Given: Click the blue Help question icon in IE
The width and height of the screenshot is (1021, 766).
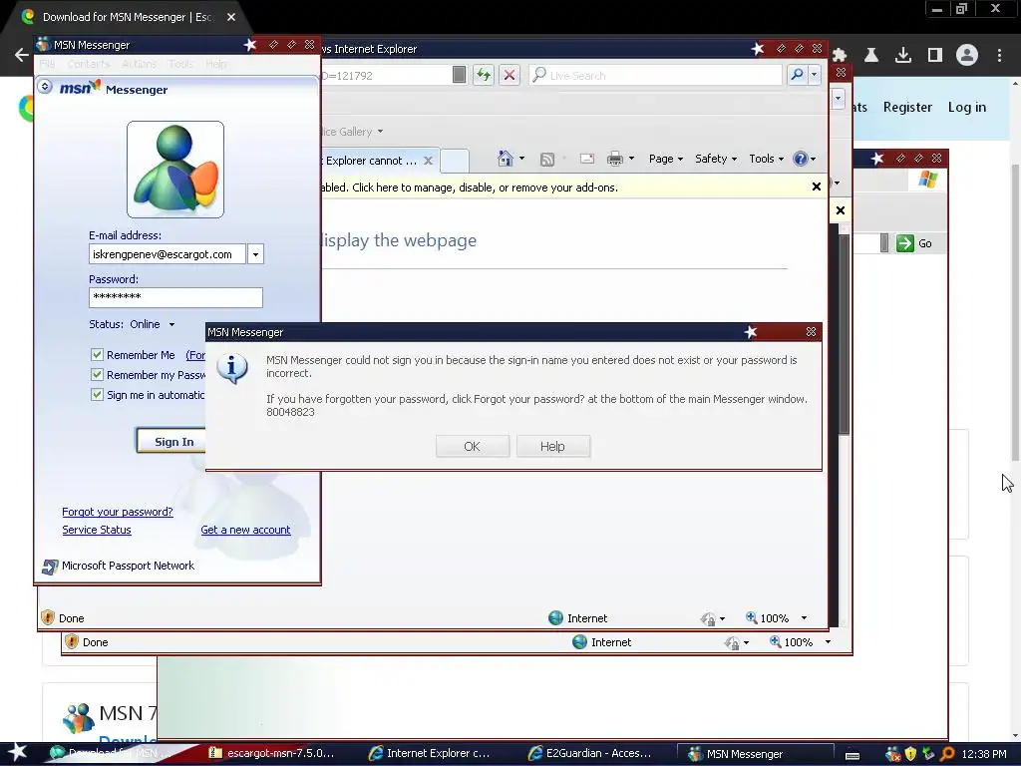Looking at the screenshot, I should [x=801, y=159].
